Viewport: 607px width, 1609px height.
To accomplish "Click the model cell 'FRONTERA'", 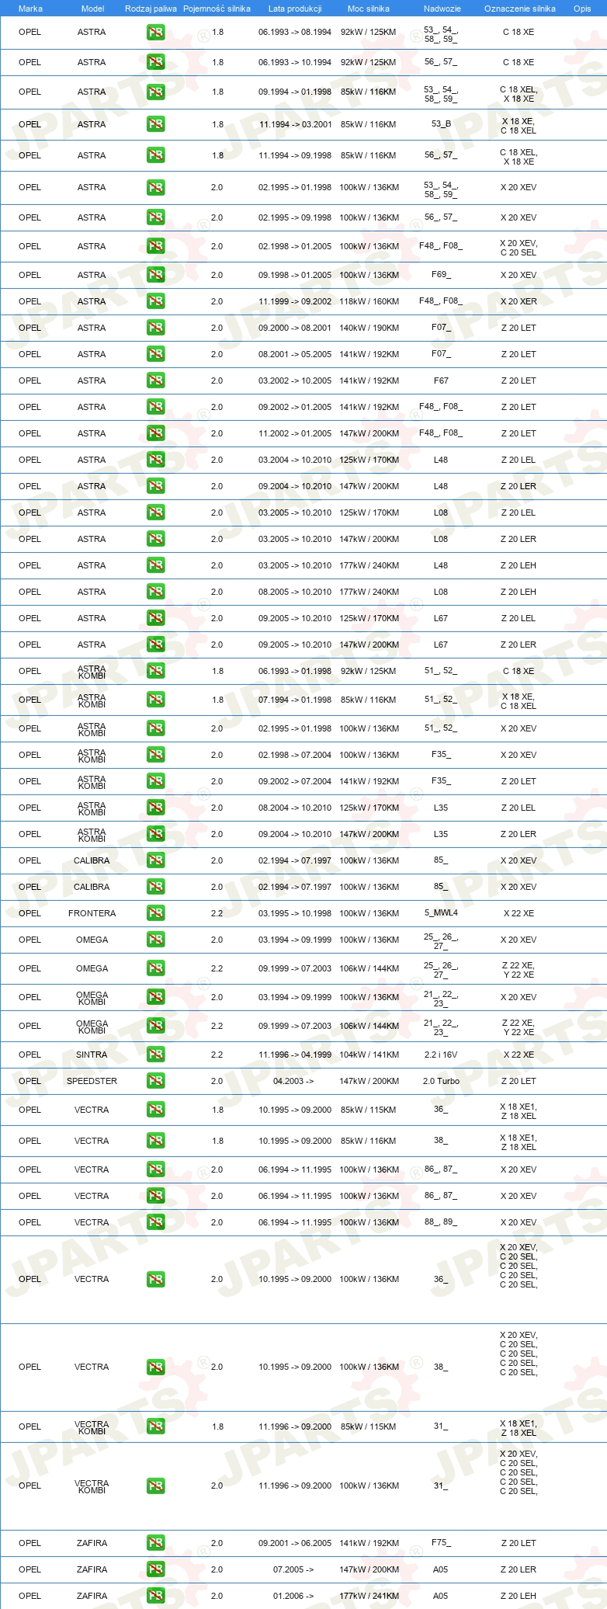I will 92,913.
